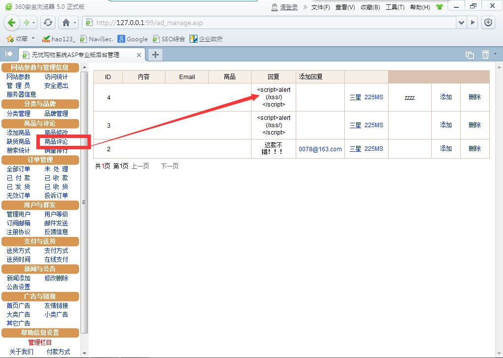This screenshot has height=358, width=503.
Task: Open 友情链接 link
Action: (56, 305)
